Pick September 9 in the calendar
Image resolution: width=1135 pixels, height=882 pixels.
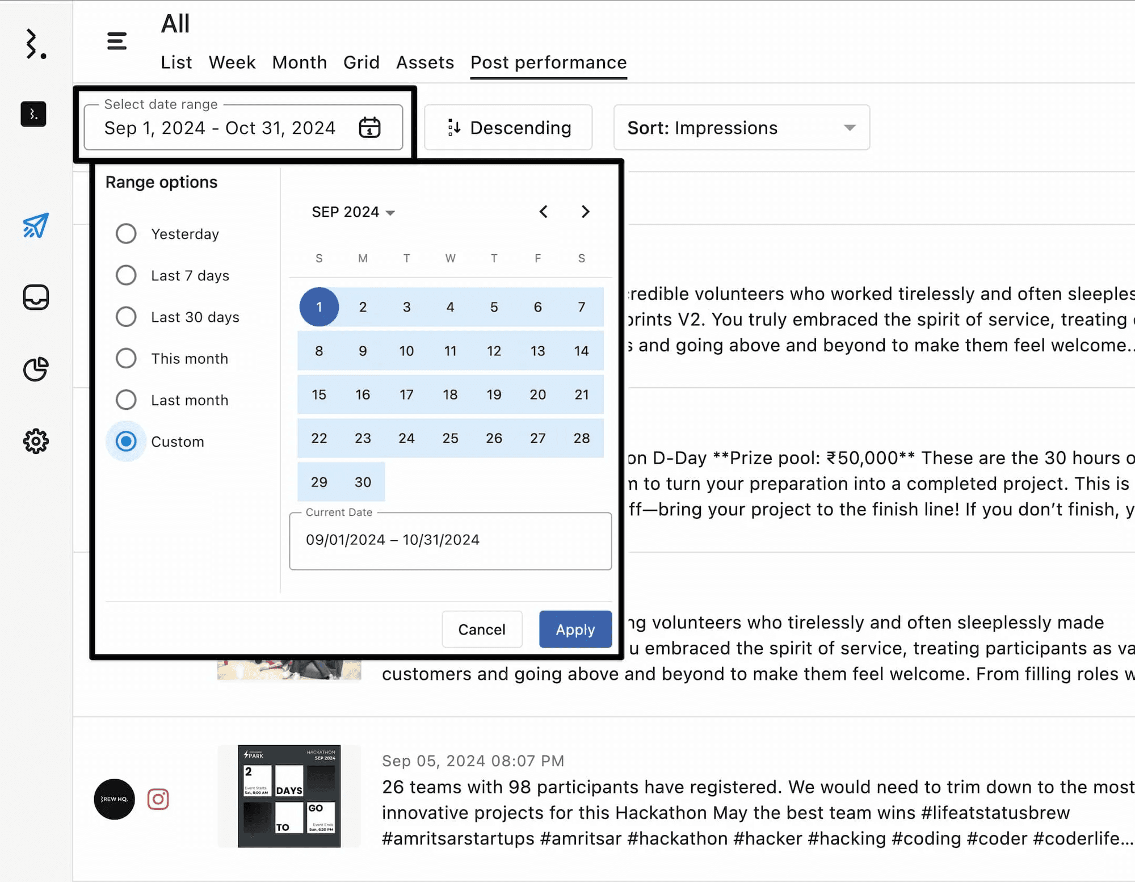click(x=363, y=351)
